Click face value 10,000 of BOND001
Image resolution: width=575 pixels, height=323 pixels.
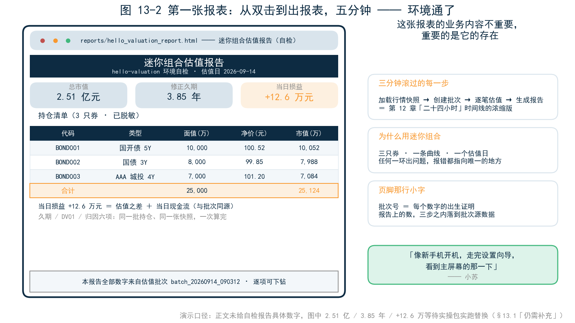coord(197,148)
